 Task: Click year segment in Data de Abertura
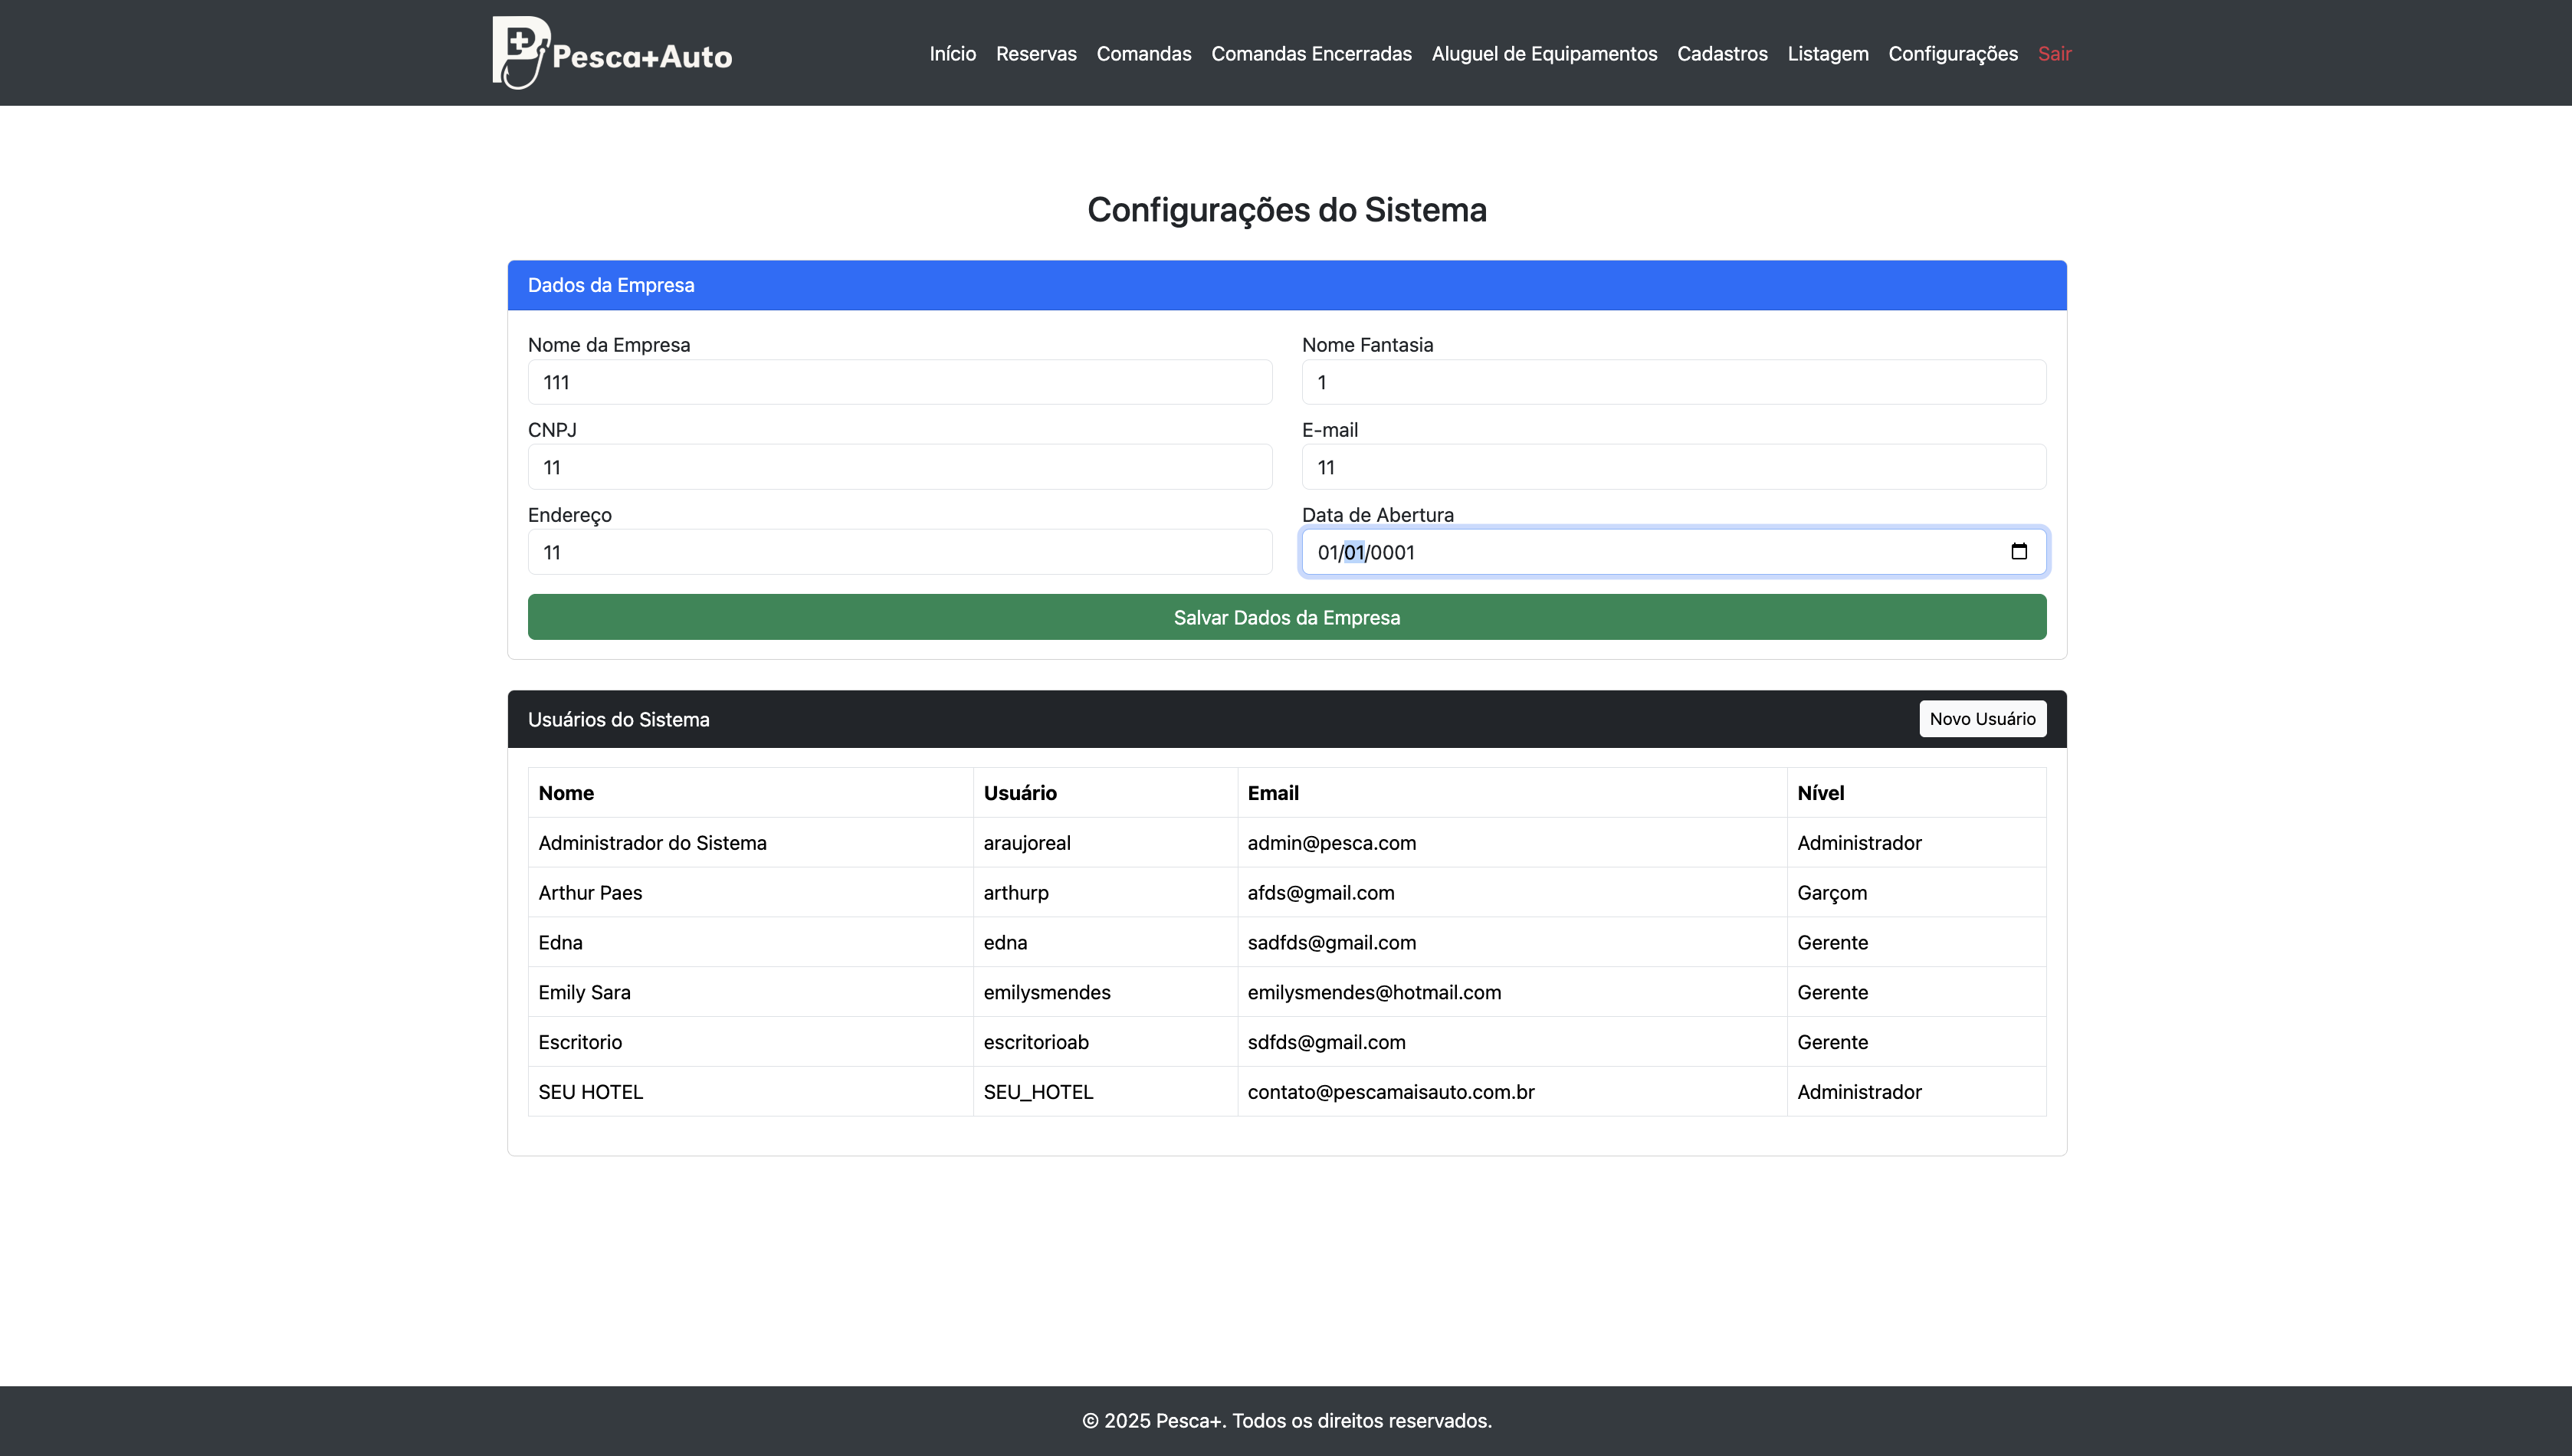[1392, 553]
